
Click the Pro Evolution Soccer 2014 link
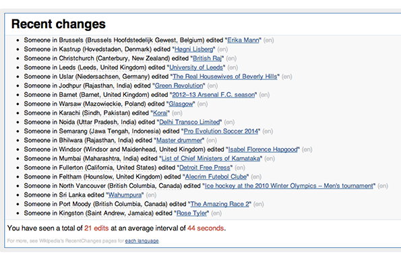(x=220, y=131)
